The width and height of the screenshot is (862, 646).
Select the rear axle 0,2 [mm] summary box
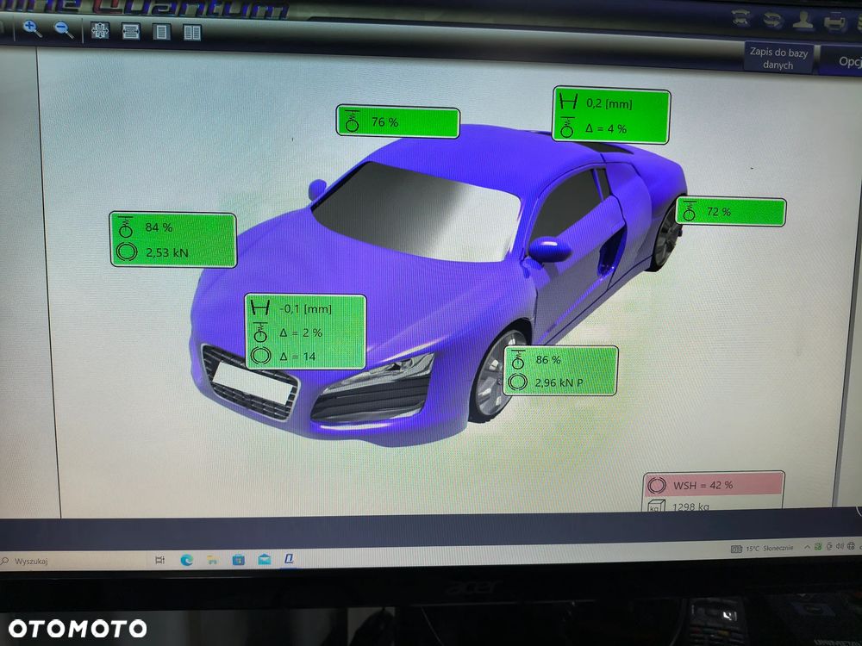[x=611, y=115]
